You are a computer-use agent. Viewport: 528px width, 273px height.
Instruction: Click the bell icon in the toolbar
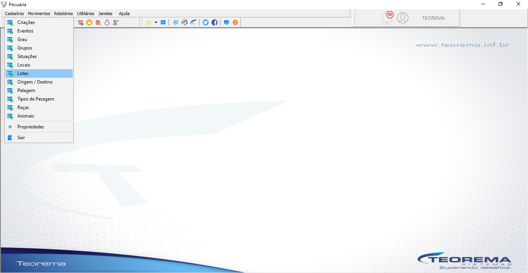pos(107,22)
